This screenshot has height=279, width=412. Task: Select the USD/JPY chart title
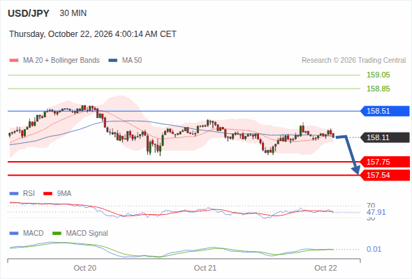coord(29,13)
